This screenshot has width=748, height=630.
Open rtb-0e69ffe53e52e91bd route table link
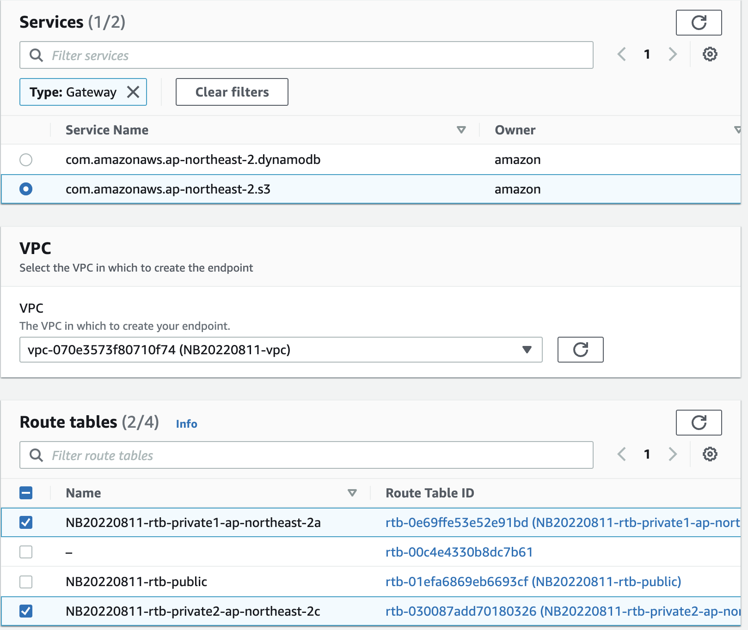(563, 523)
